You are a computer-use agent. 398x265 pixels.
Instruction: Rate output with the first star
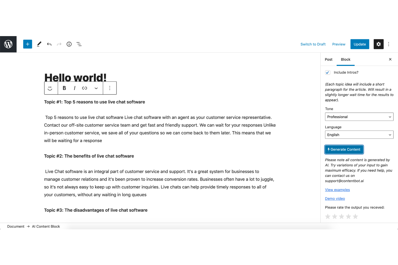328,217
